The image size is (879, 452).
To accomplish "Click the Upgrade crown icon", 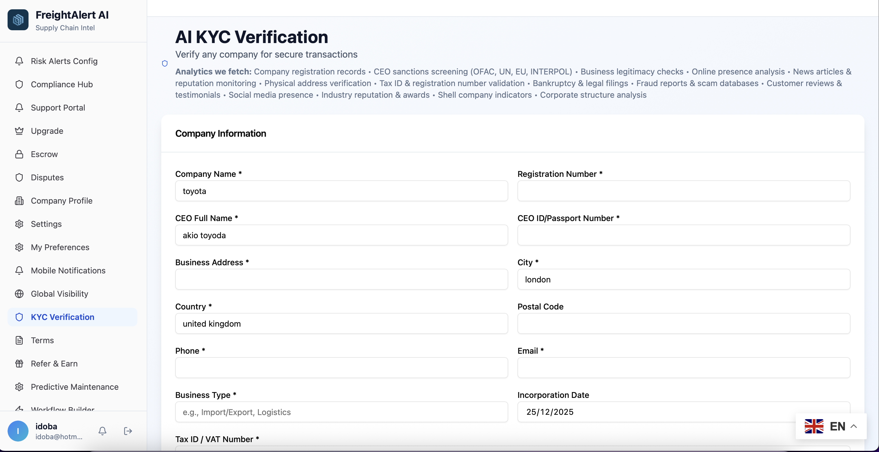I will pos(19,131).
